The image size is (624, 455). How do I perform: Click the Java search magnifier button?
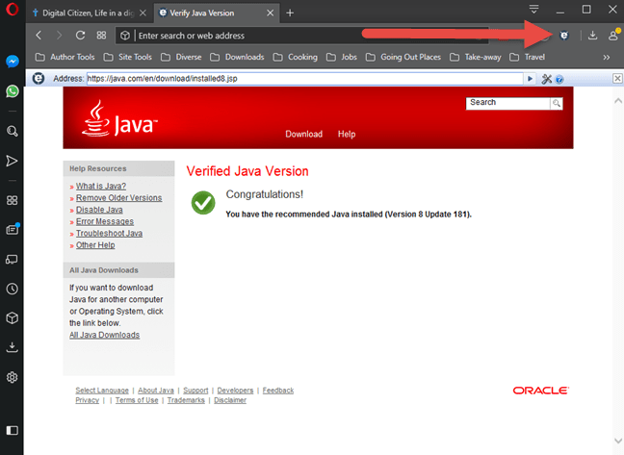pos(557,103)
